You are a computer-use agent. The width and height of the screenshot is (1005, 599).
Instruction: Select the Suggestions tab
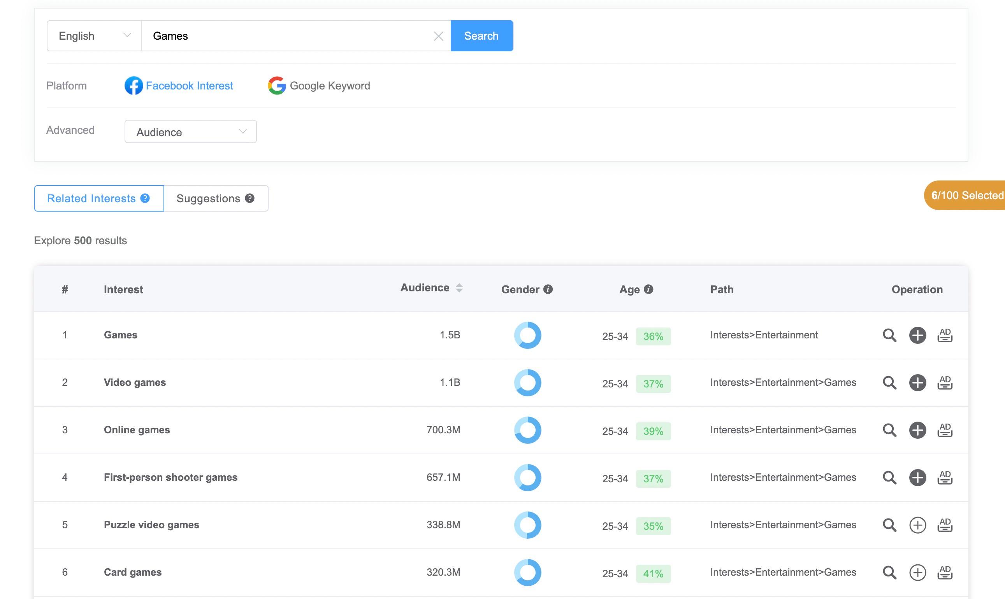[x=216, y=198]
